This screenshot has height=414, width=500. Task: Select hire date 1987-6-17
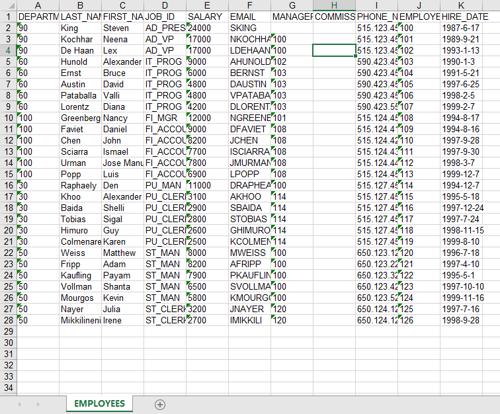pos(461,28)
